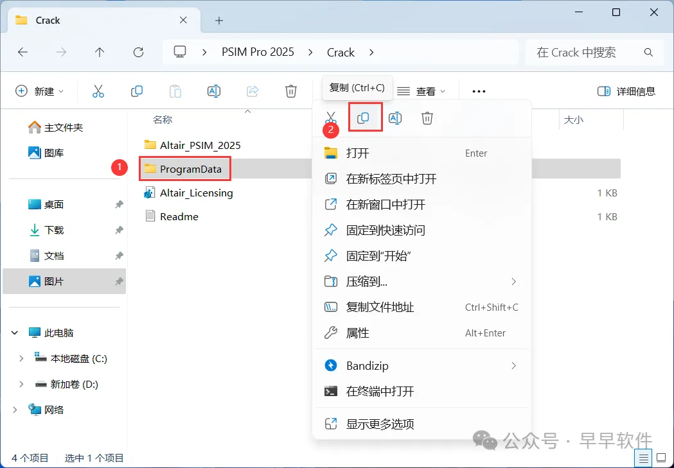Expand 本地磁盘 (C:) in the tree

tap(21, 358)
